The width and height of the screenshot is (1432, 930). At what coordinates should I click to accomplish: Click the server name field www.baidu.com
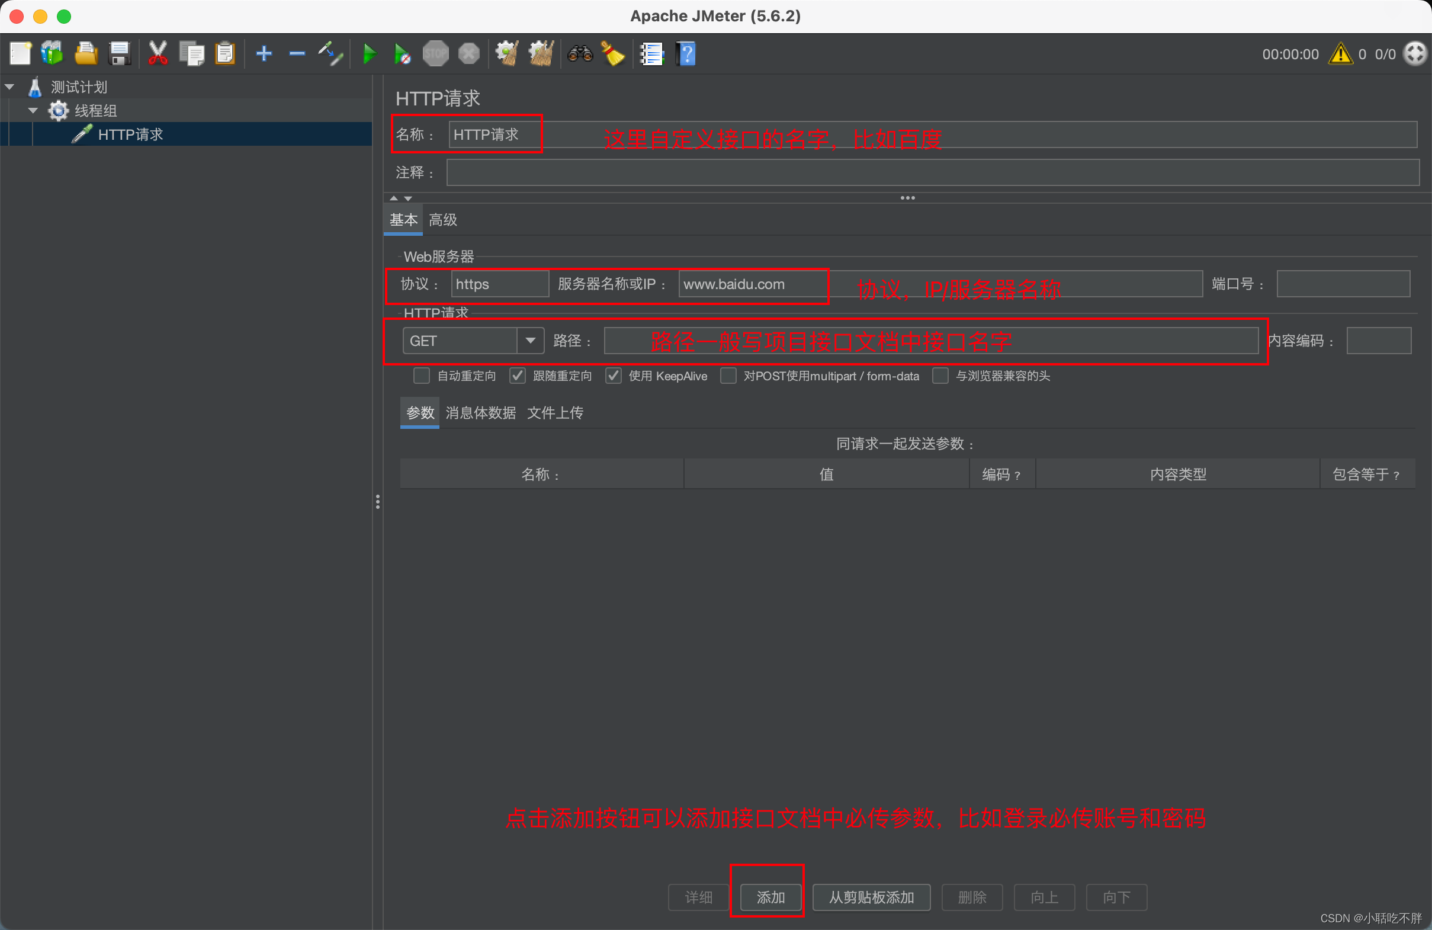pos(940,284)
